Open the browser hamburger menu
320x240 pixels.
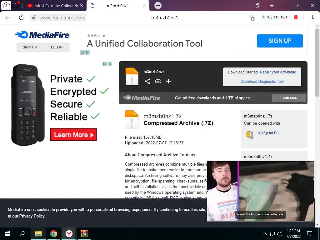tap(271, 6)
